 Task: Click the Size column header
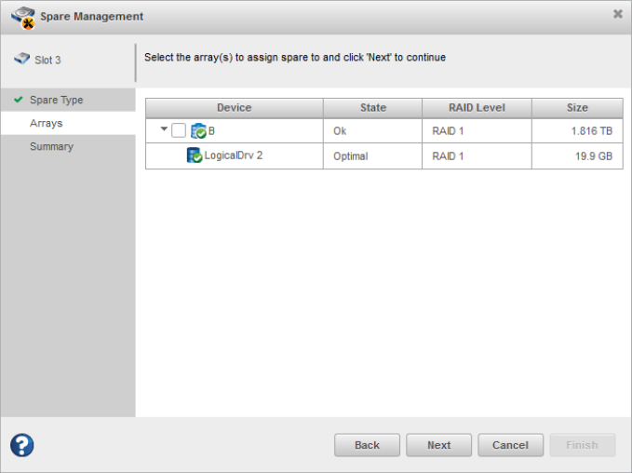pos(577,108)
